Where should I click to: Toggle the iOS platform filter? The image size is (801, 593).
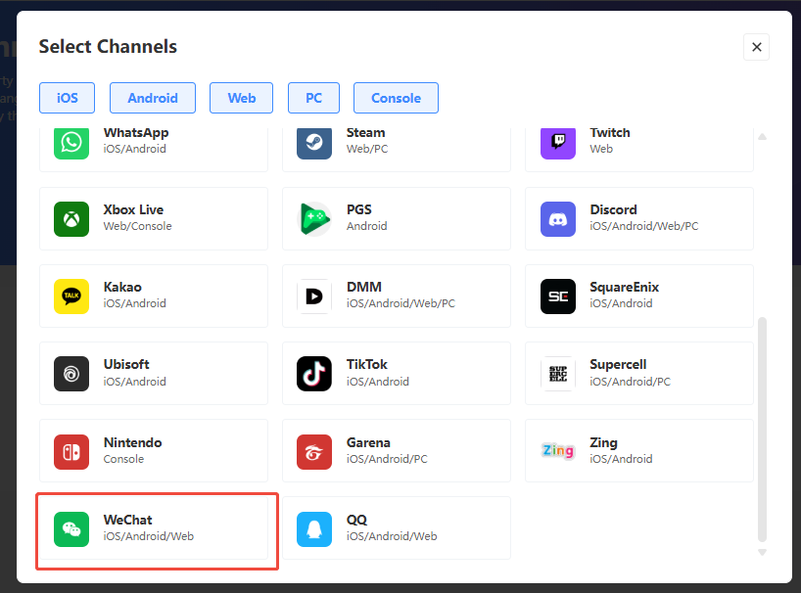(67, 98)
